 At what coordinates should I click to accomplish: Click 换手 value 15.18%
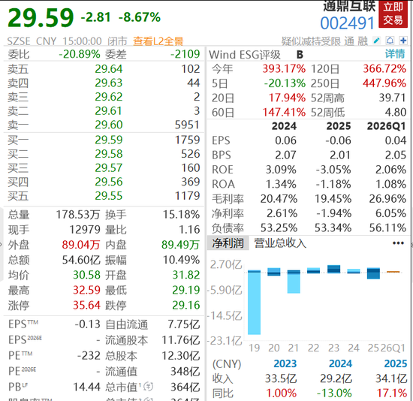click(181, 215)
